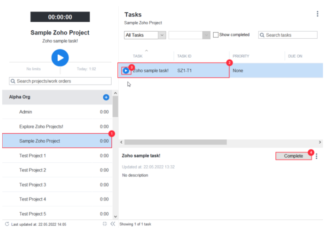Add new item with Alpha Org plus icon
The width and height of the screenshot is (334, 231).
[x=106, y=97]
